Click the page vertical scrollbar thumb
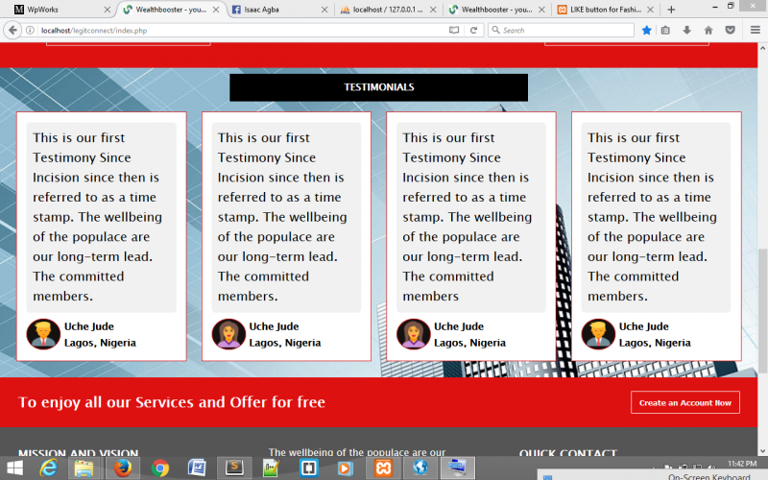 click(762, 311)
